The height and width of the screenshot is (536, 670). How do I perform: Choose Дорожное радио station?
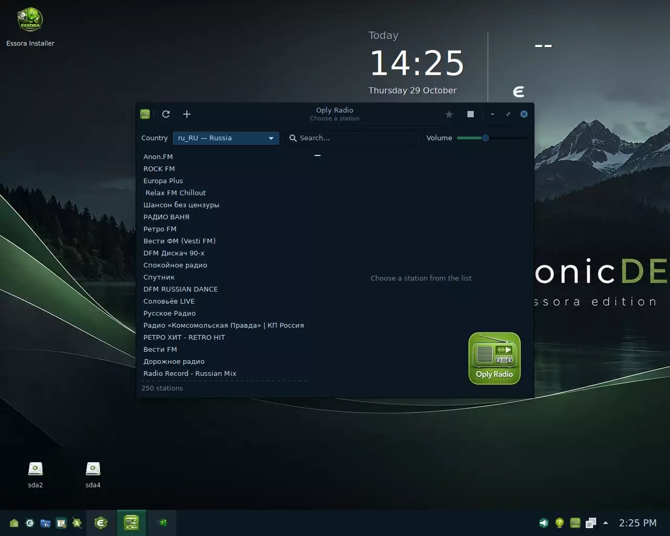[224, 361]
